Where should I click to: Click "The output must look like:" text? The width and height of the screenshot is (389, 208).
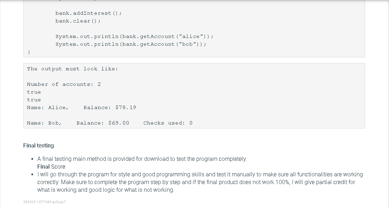pos(73,69)
